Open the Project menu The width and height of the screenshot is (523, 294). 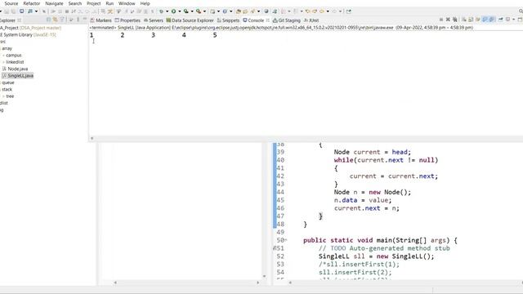tap(94, 3)
